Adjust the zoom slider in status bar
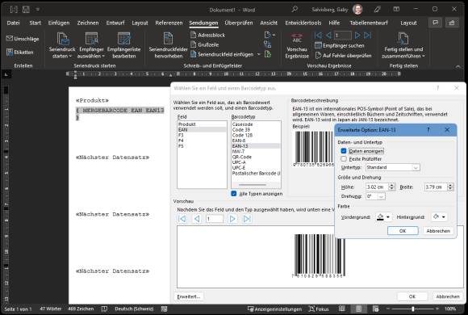Viewport: 468px width, 315px height. pos(413,309)
